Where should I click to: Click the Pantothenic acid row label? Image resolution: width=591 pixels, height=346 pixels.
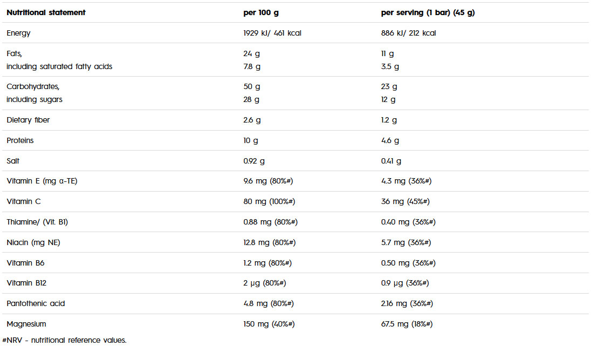pyautogui.click(x=36, y=303)
